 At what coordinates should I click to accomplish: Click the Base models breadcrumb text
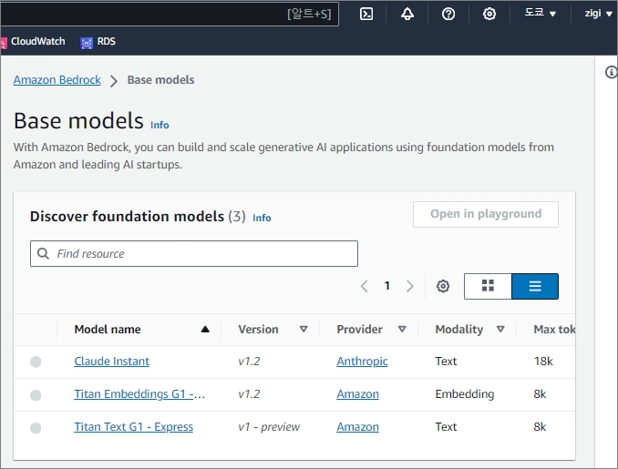coord(160,80)
